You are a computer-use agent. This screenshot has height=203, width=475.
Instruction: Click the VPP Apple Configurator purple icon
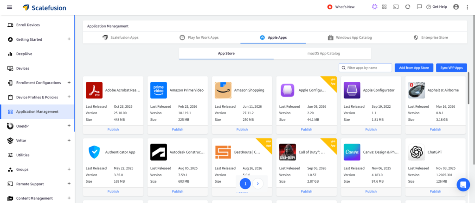(x=288, y=90)
